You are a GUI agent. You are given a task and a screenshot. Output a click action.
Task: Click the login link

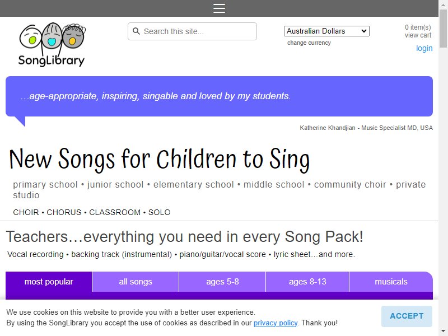pos(424,48)
